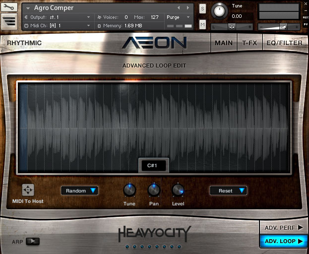Click the wrench instrument edit icon

tap(10, 7)
